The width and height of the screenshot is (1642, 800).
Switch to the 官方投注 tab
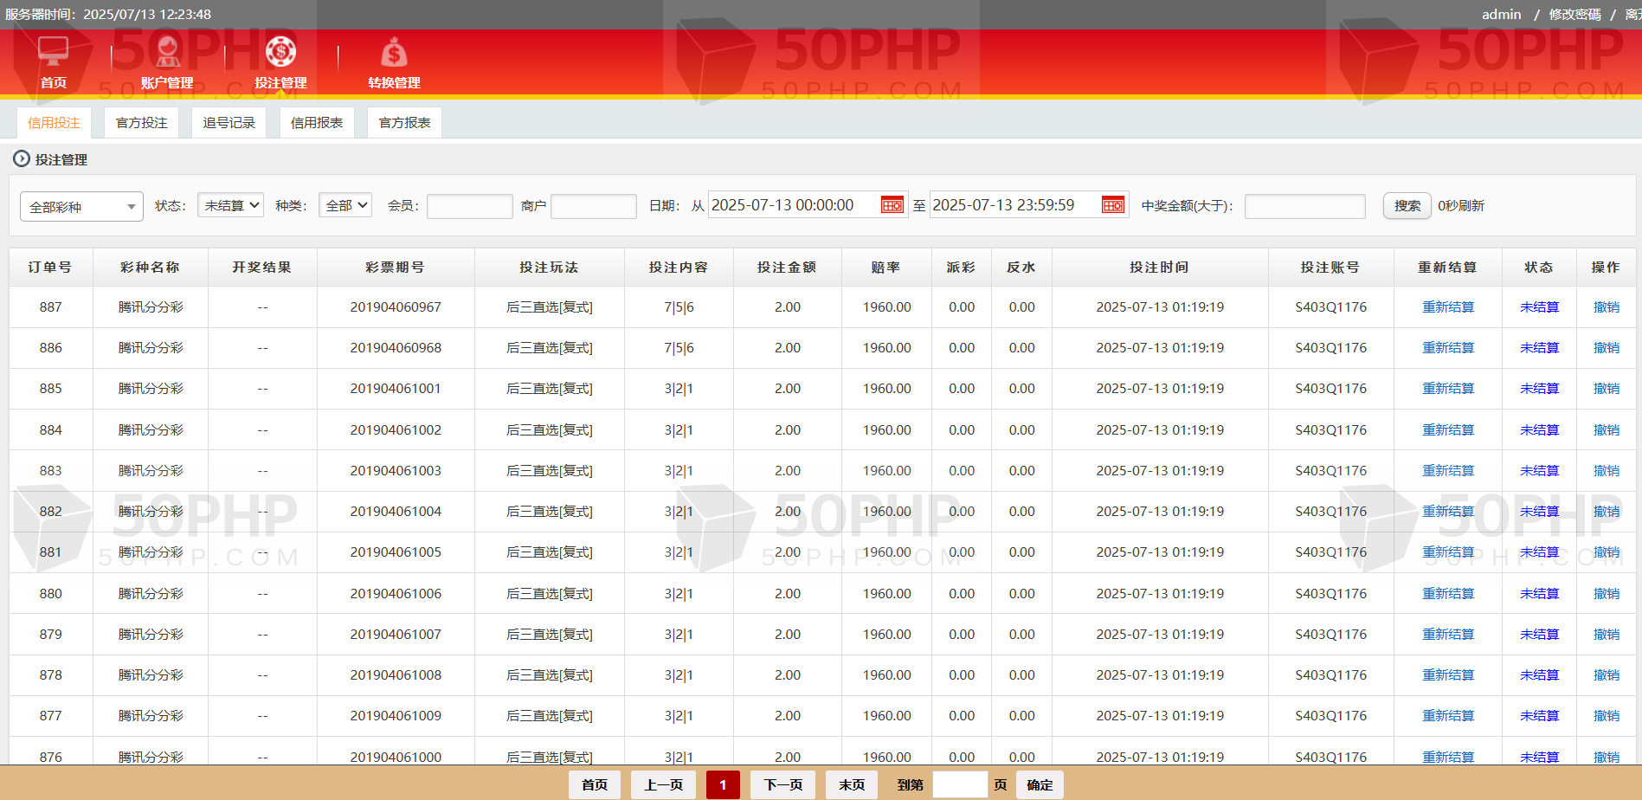[141, 123]
